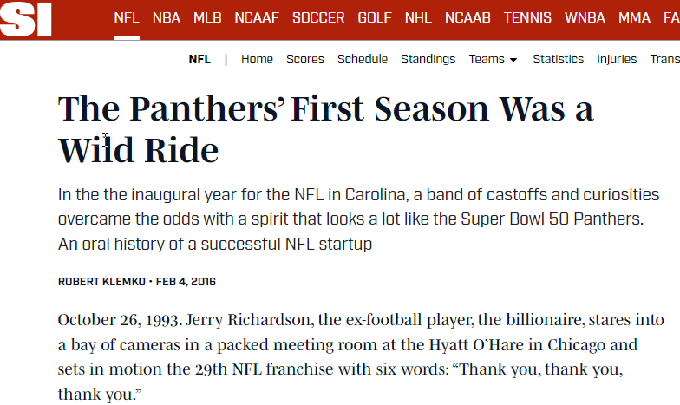Open the WNBA section
This screenshot has height=405, width=680.
point(585,17)
